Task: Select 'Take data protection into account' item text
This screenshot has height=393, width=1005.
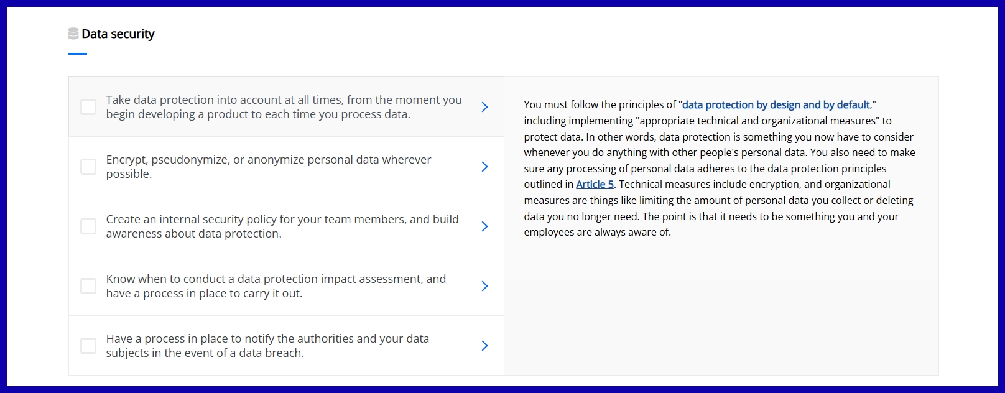Action: (284, 107)
